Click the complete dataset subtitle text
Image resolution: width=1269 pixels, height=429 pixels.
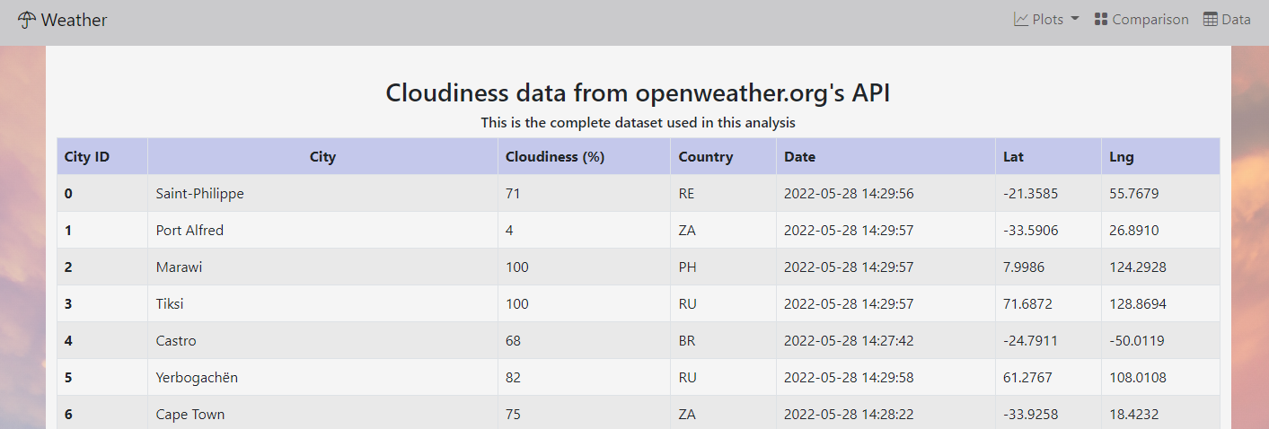point(638,122)
